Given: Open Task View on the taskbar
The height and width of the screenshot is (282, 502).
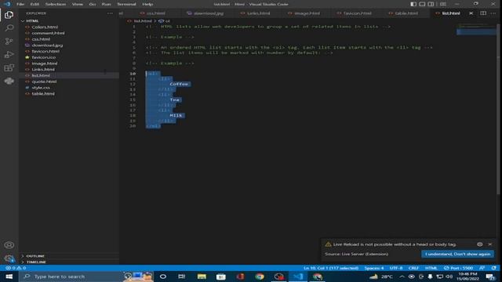Looking at the screenshot, I should pos(182,277).
